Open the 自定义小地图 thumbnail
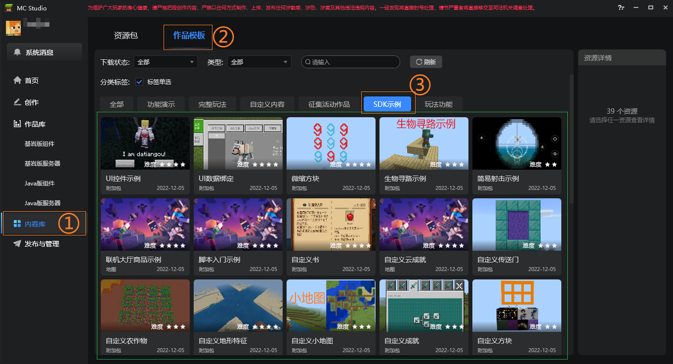The height and width of the screenshot is (364, 673). tap(331, 306)
